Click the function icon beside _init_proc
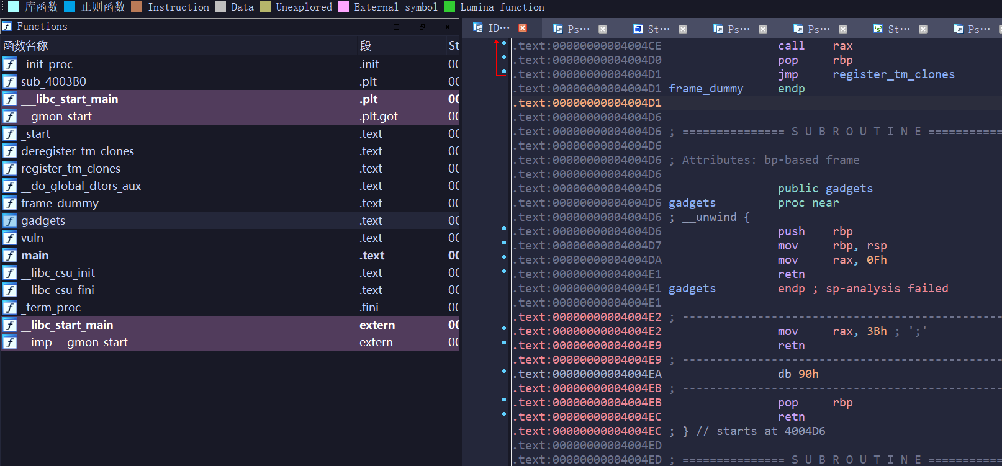The image size is (1002, 466). click(10, 64)
